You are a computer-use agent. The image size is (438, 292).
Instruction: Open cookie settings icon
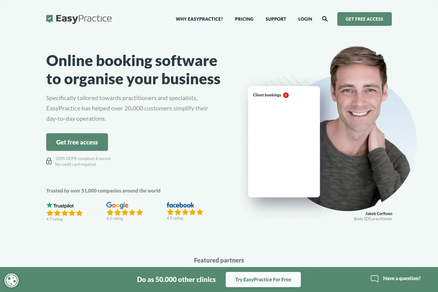[11, 280]
